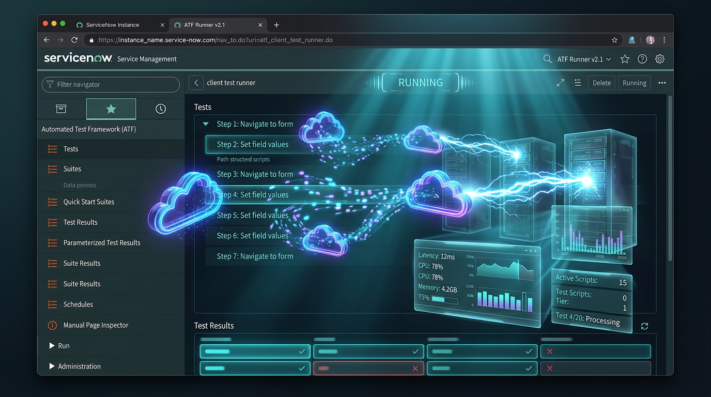Close the ATF Runner v2.1 browser tab
Image resolution: width=711 pixels, height=397 pixels.
(x=260, y=25)
